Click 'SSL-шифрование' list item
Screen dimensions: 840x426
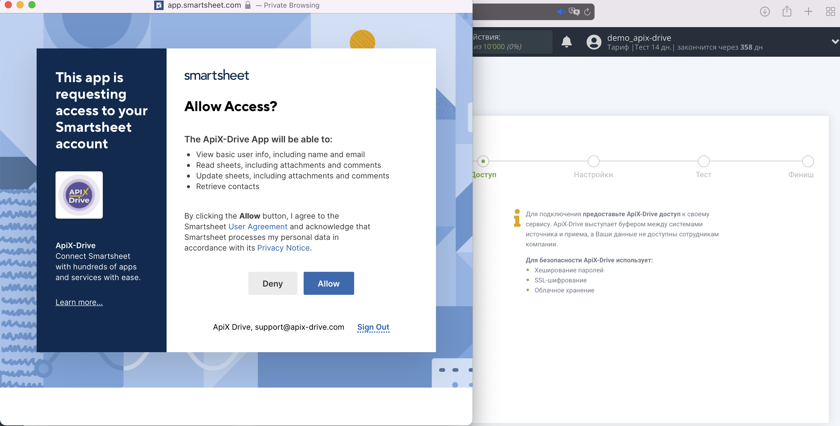(560, 280)
